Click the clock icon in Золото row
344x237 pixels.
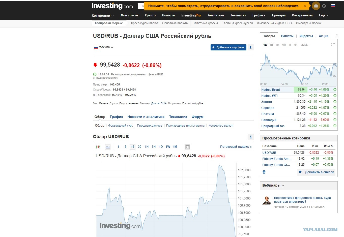(335, 102)
